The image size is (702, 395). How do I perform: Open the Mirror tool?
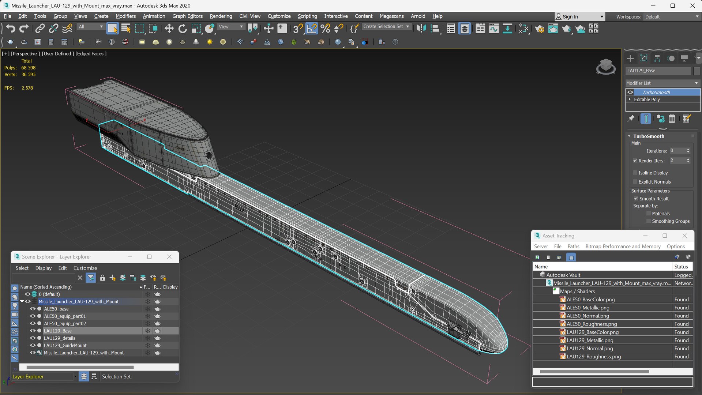click(x=421, y=29)
